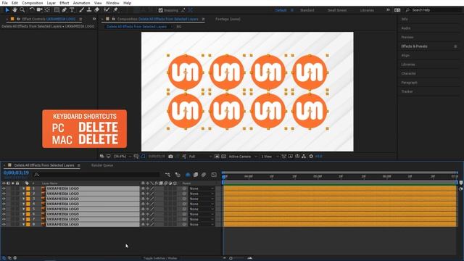
Task: Open the Composition menu
Action: [32, 3]
